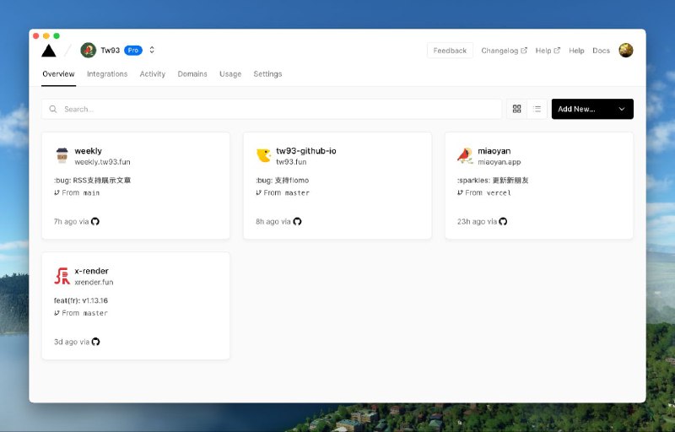Focus the project Search field
Screen dimensions: 675x432
tap(272, 109)
